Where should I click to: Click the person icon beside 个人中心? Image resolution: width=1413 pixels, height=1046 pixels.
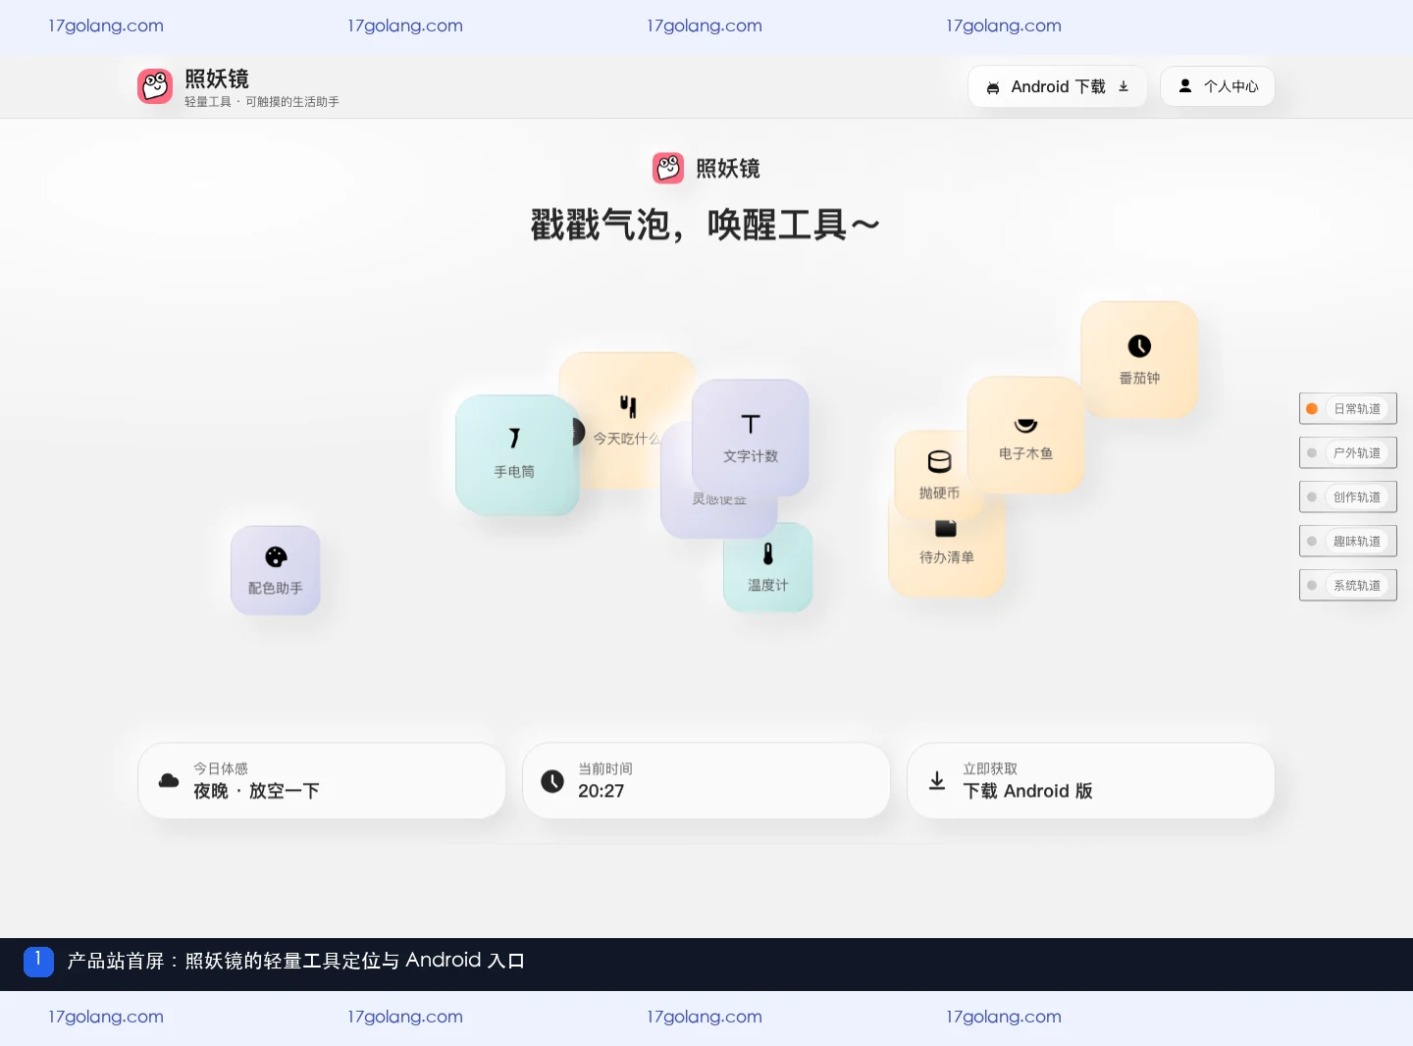point(1185,86)
